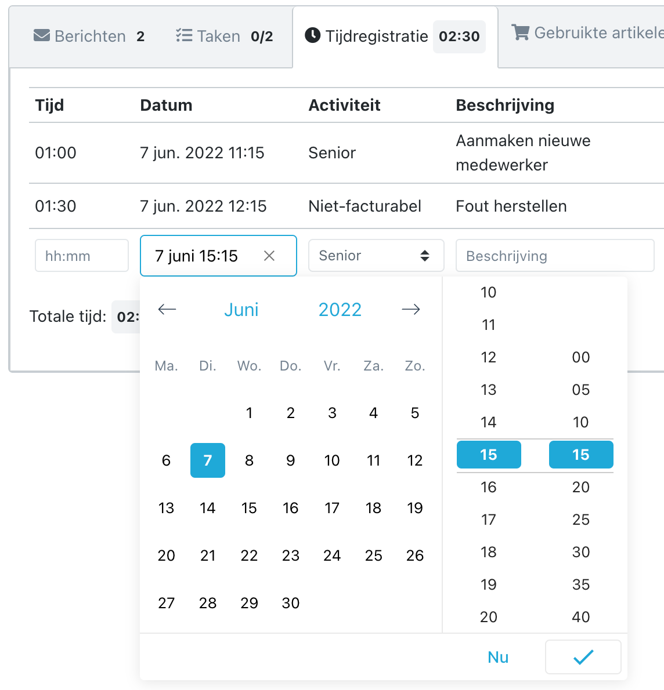Open the 2022 year selector
Image resolution: width=664 pixels, height=690 pixels.
tap(340, 310)
